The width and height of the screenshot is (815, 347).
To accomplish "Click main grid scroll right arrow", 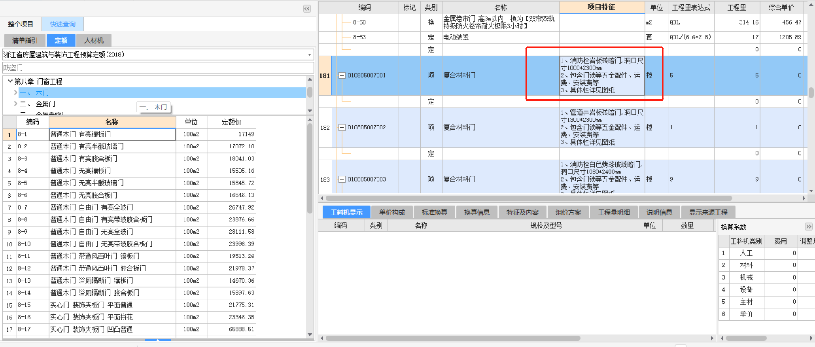I will pyautogui.click(x=804, y=198).
